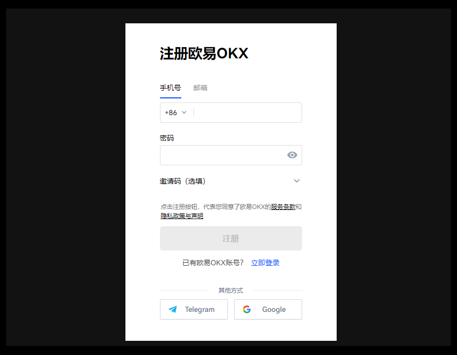Open the +86 country code dropdown
The width and height of the screenshot is (457, 355).
175,113
